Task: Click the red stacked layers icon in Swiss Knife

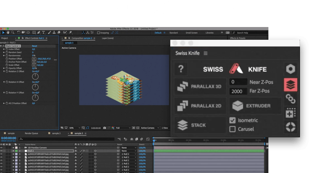Action: 291,85
